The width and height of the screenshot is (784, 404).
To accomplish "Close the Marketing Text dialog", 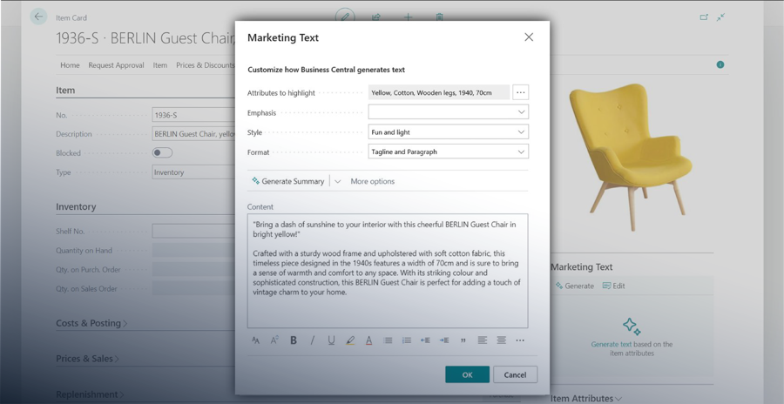I will 529,37.
